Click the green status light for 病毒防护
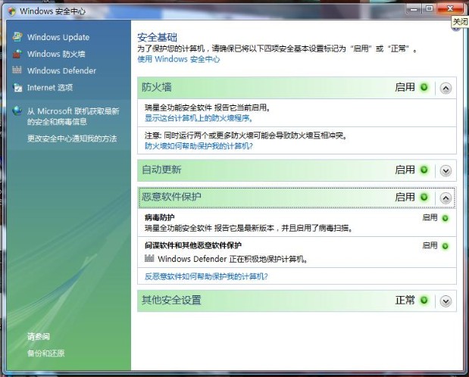This screenshot has width=469, height=377. point(445,218)
